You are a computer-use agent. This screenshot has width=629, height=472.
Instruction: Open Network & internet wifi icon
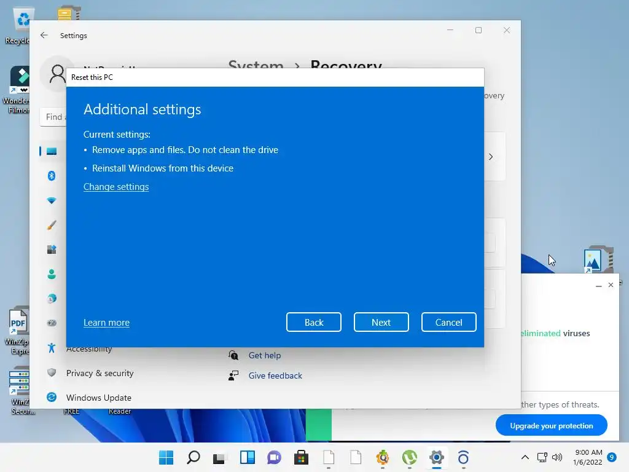(52, 200)
